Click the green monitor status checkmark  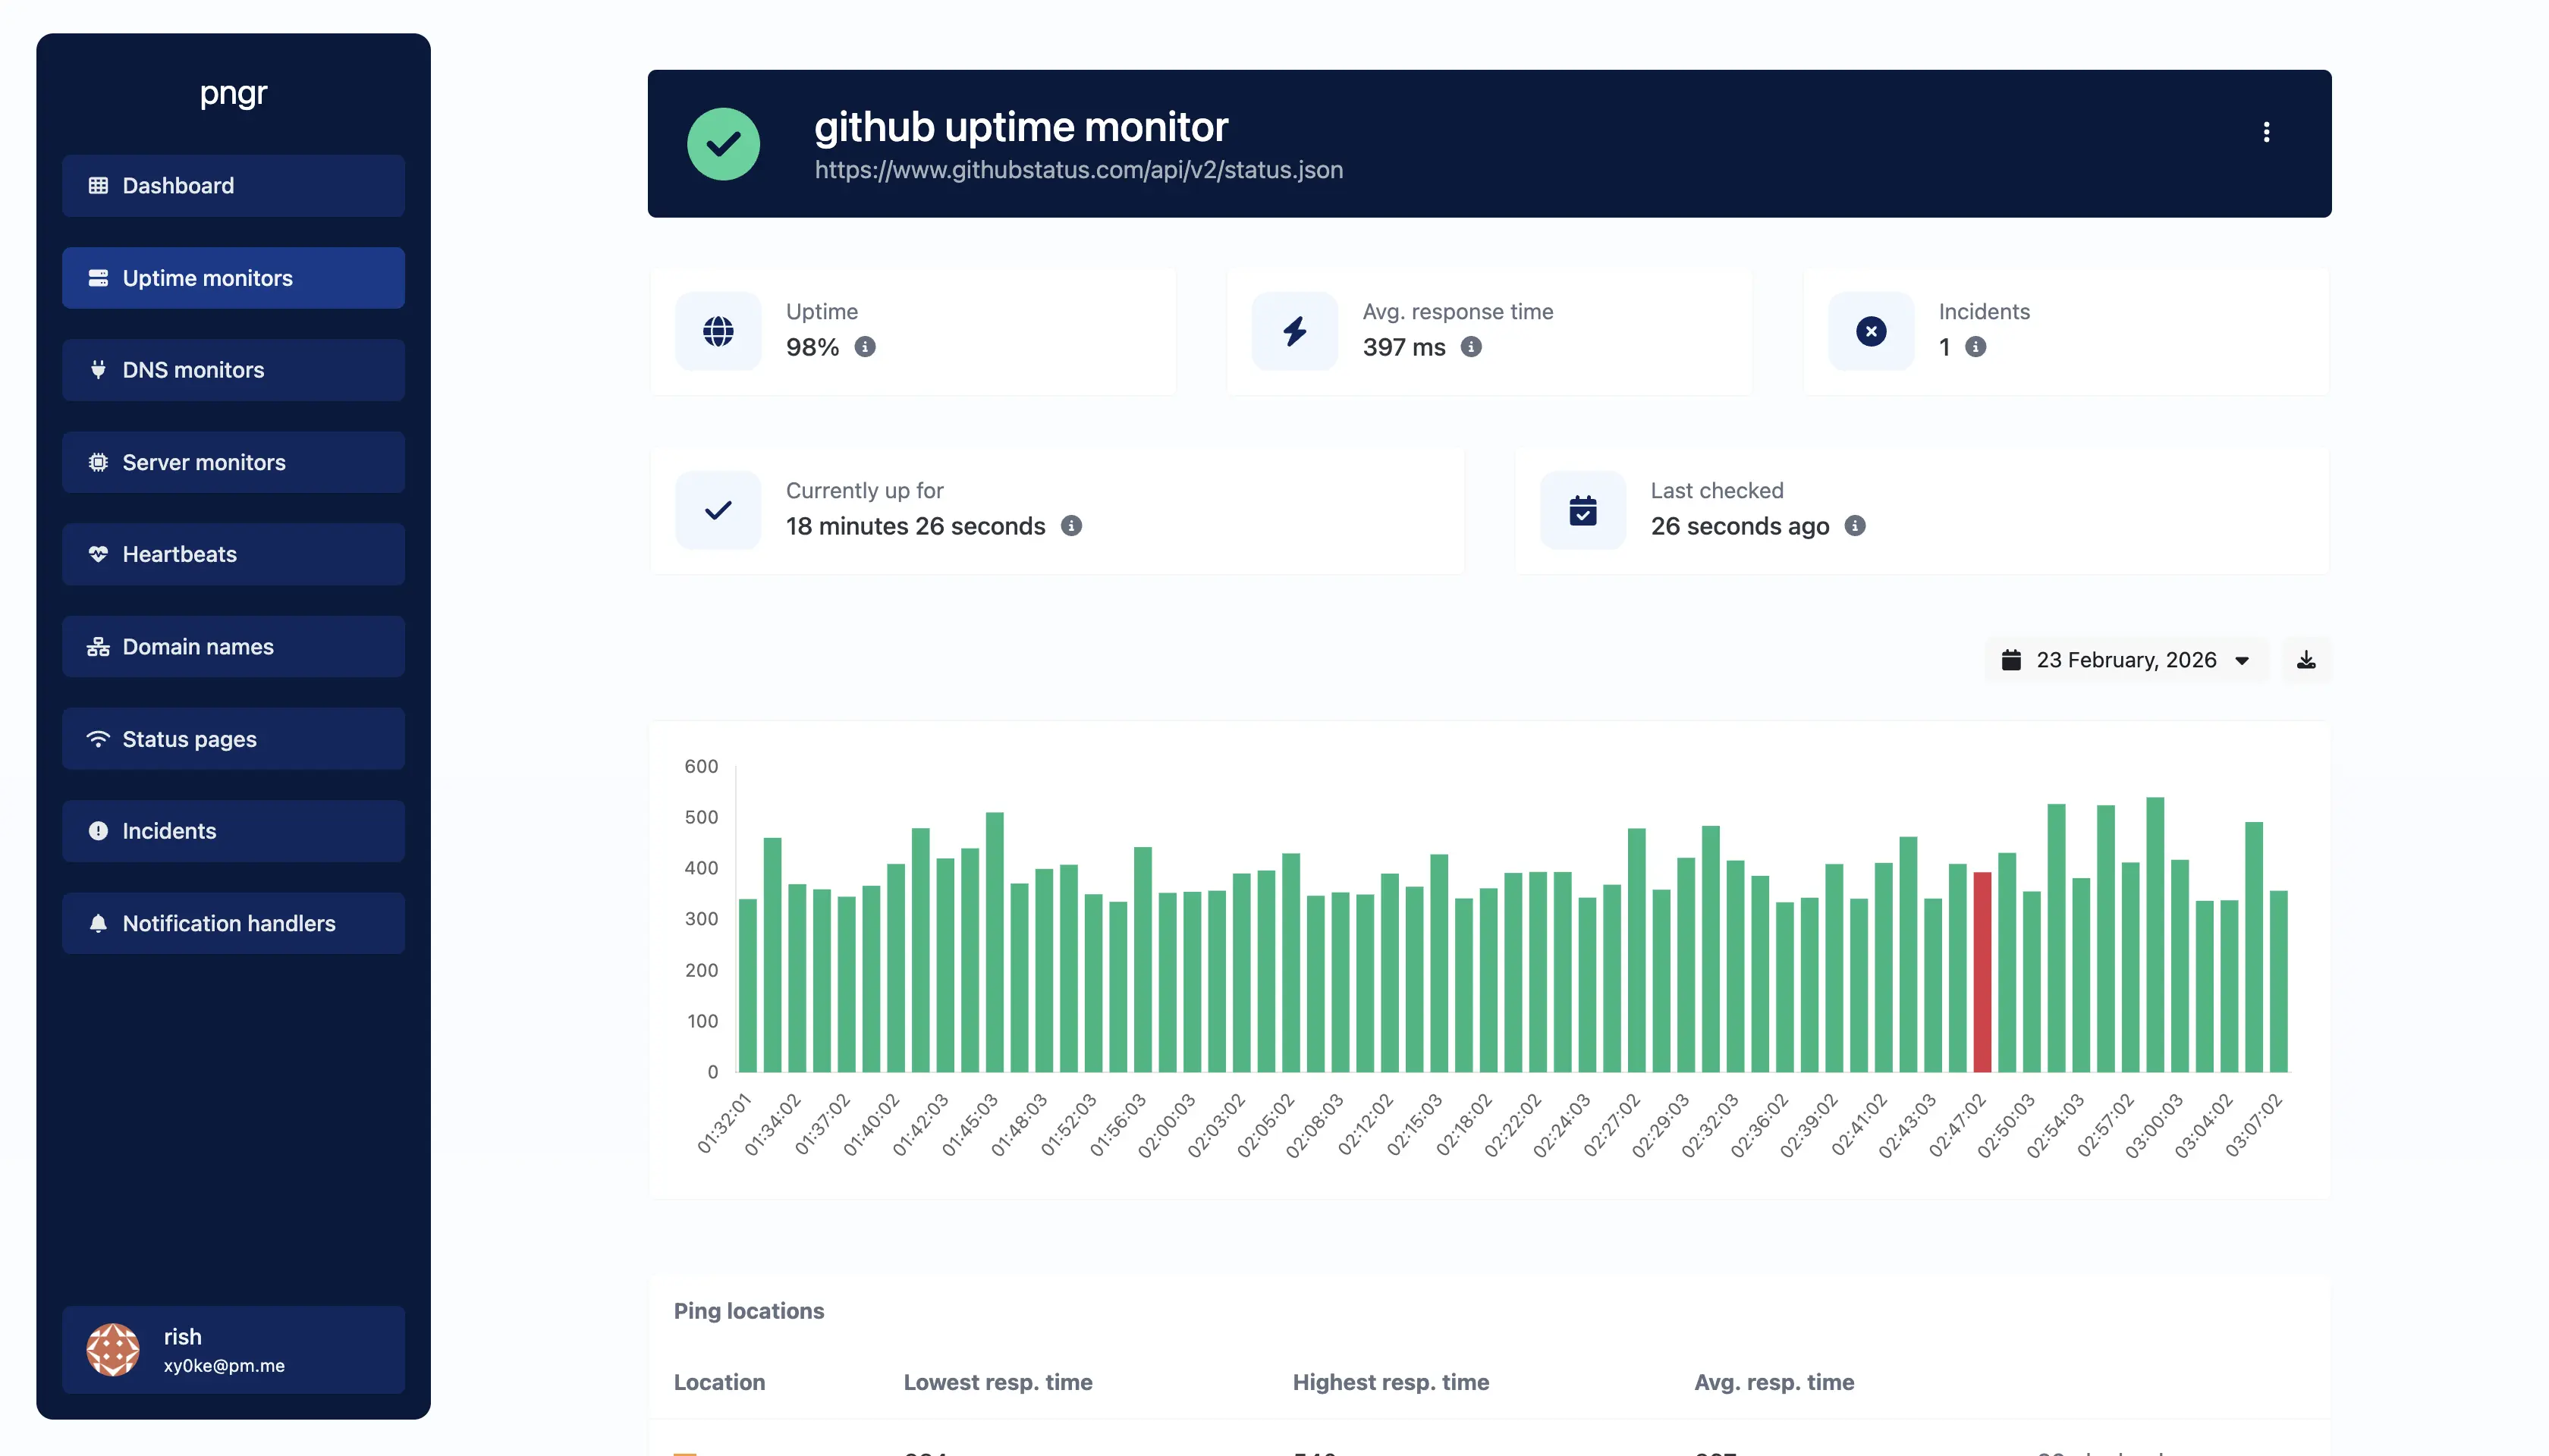click(x=723, y=144)
